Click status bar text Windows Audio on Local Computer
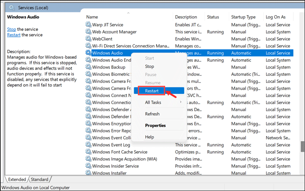Image resolution: width=305 pixels, height=191 pixels. 35,187
